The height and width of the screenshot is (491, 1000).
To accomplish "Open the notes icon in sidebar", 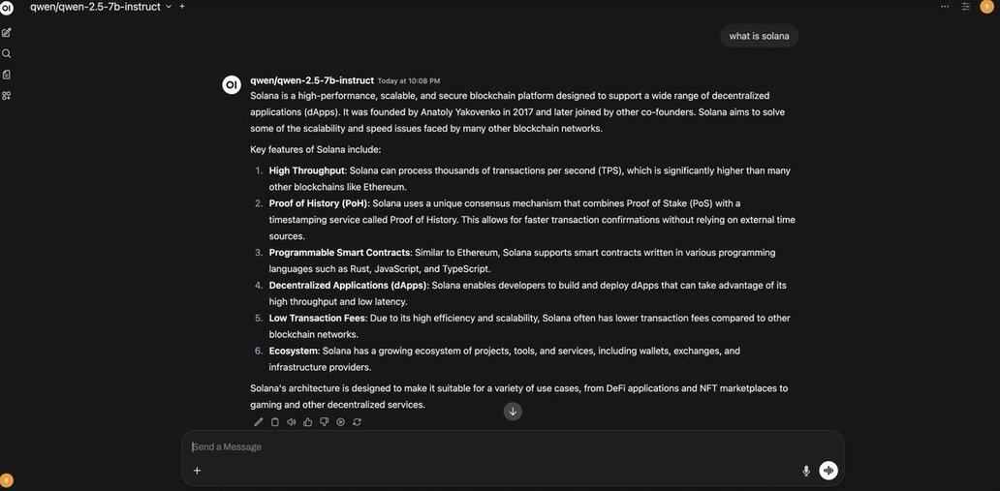I will tap(7, 75).
